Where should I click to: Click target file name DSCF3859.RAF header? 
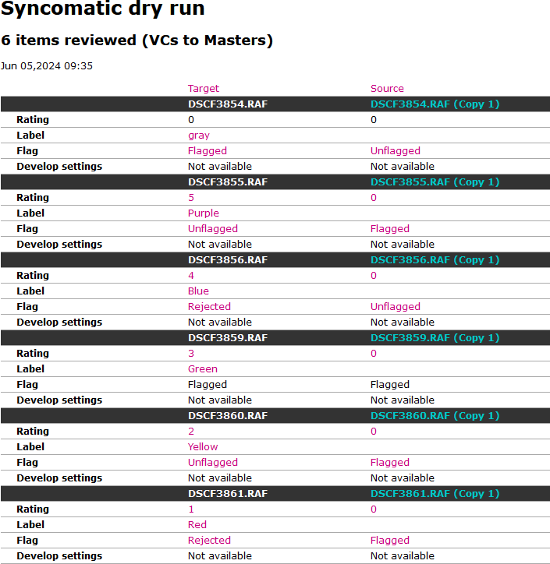click(x=228, y=338)
